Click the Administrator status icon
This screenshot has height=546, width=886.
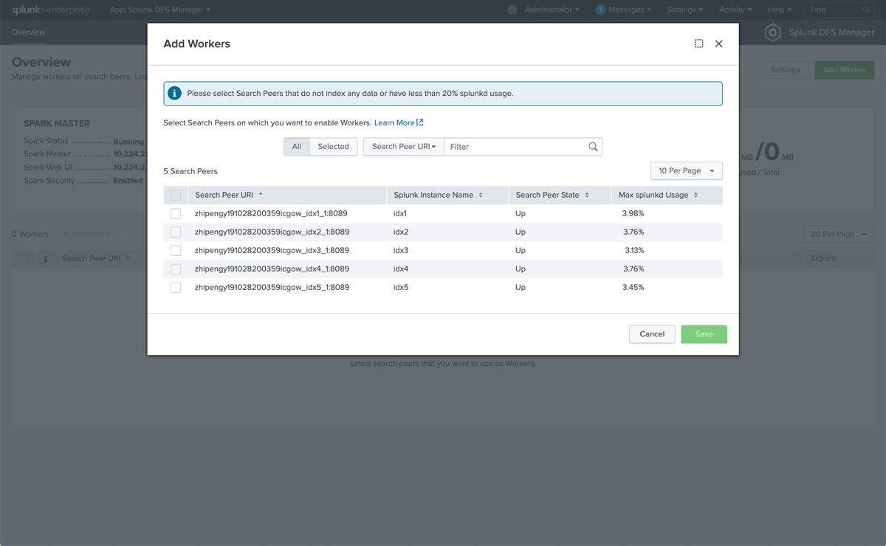click(x=512, y=10)
